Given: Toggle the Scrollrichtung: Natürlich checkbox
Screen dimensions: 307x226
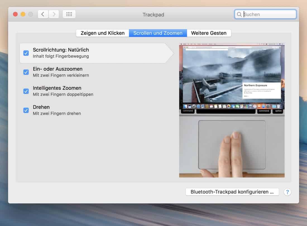Looking at the screenshot, I should (26, 53).
